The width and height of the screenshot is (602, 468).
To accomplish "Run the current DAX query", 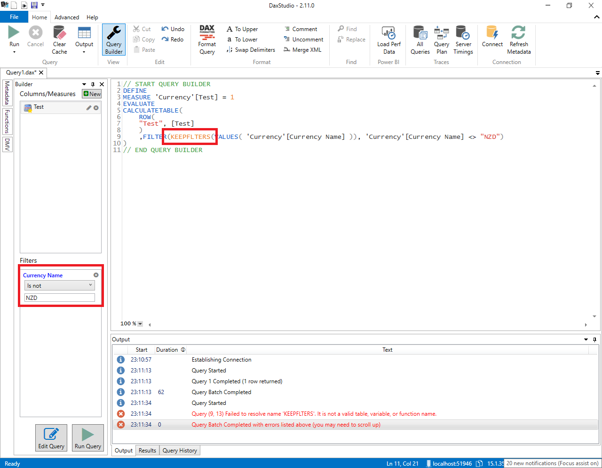I will pos(14,35).
